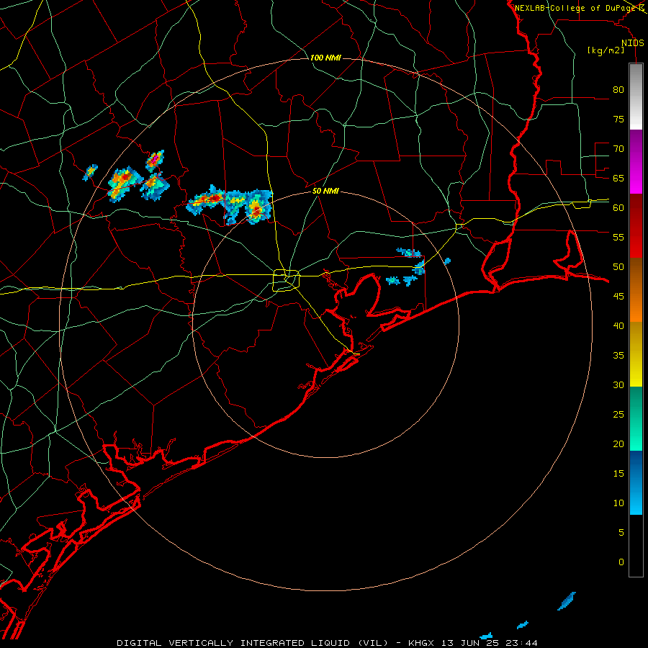Click the scale value 75
This screenshot has width=648, height=648.
tap(618, 119)
